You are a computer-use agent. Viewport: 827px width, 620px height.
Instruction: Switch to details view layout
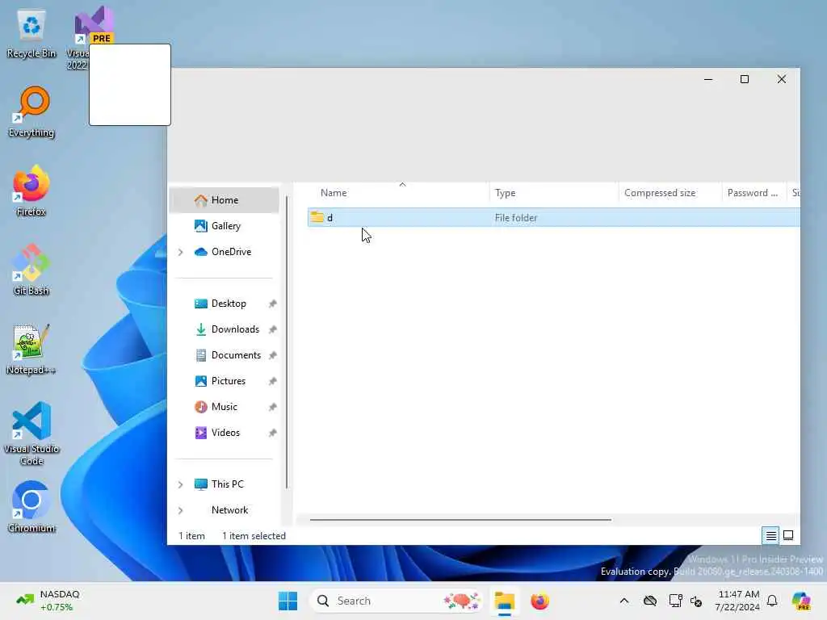tap(770, 536)
